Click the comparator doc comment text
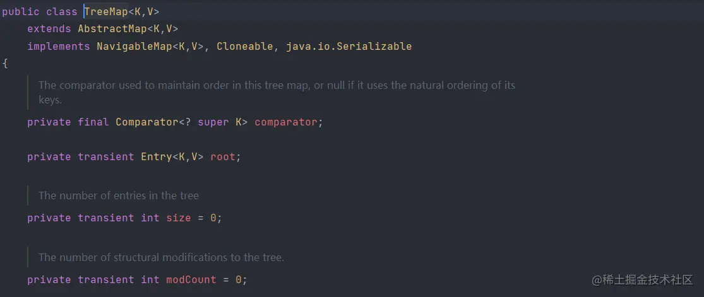This screenshot has width=704, height=297. 277,93
